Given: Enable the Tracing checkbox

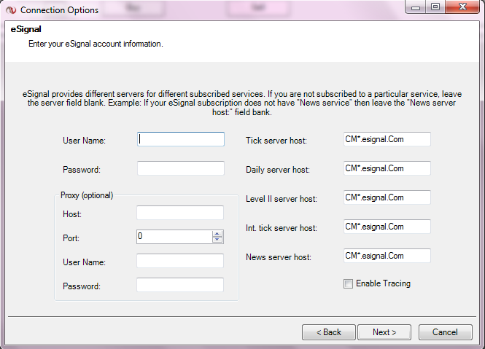Looking at the screenshot, I should point(348,283).
